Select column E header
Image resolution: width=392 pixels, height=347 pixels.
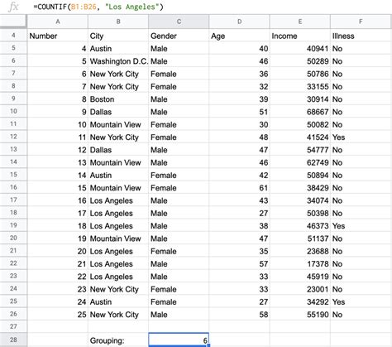[x=300, y=22]
